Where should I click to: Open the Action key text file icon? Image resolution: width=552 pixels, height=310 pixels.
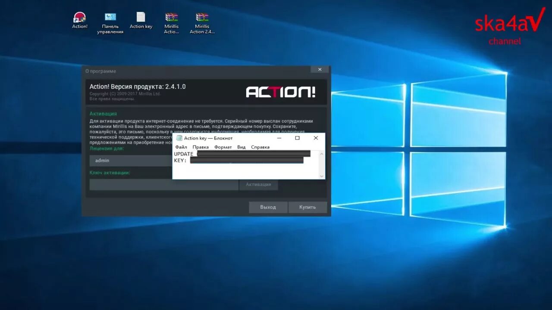pos(141,20)
